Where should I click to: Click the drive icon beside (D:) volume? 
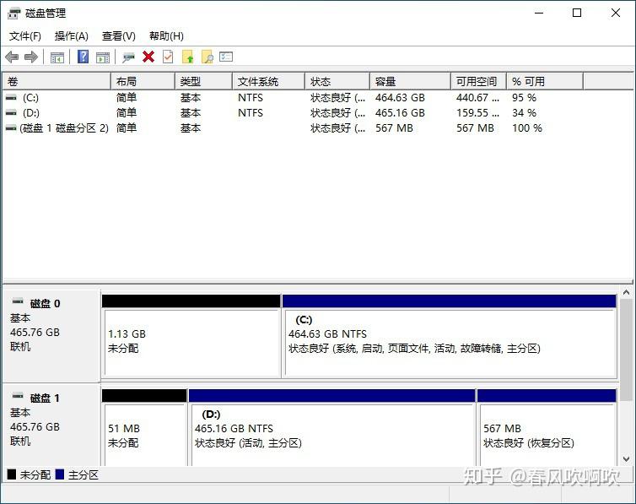tap(11, 113)
